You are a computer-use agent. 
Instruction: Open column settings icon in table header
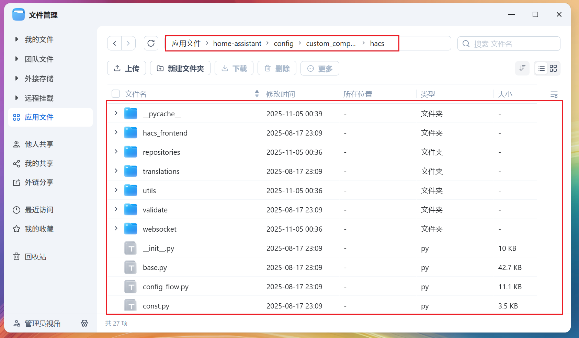point(554,94)
